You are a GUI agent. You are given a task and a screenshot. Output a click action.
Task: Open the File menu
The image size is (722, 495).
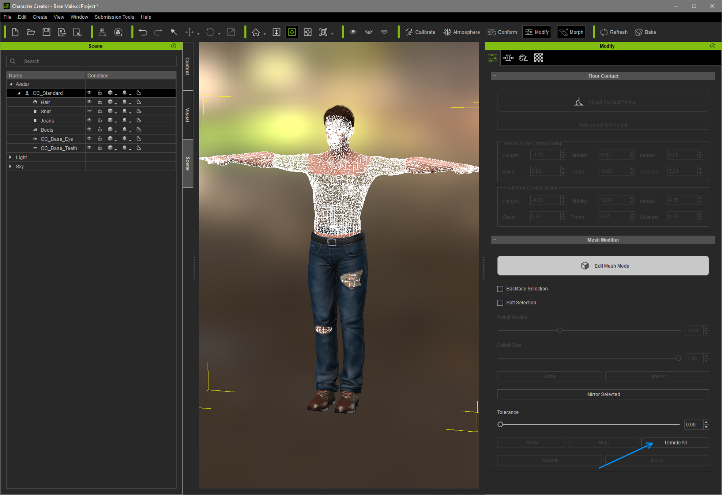[x=7, y=17]
